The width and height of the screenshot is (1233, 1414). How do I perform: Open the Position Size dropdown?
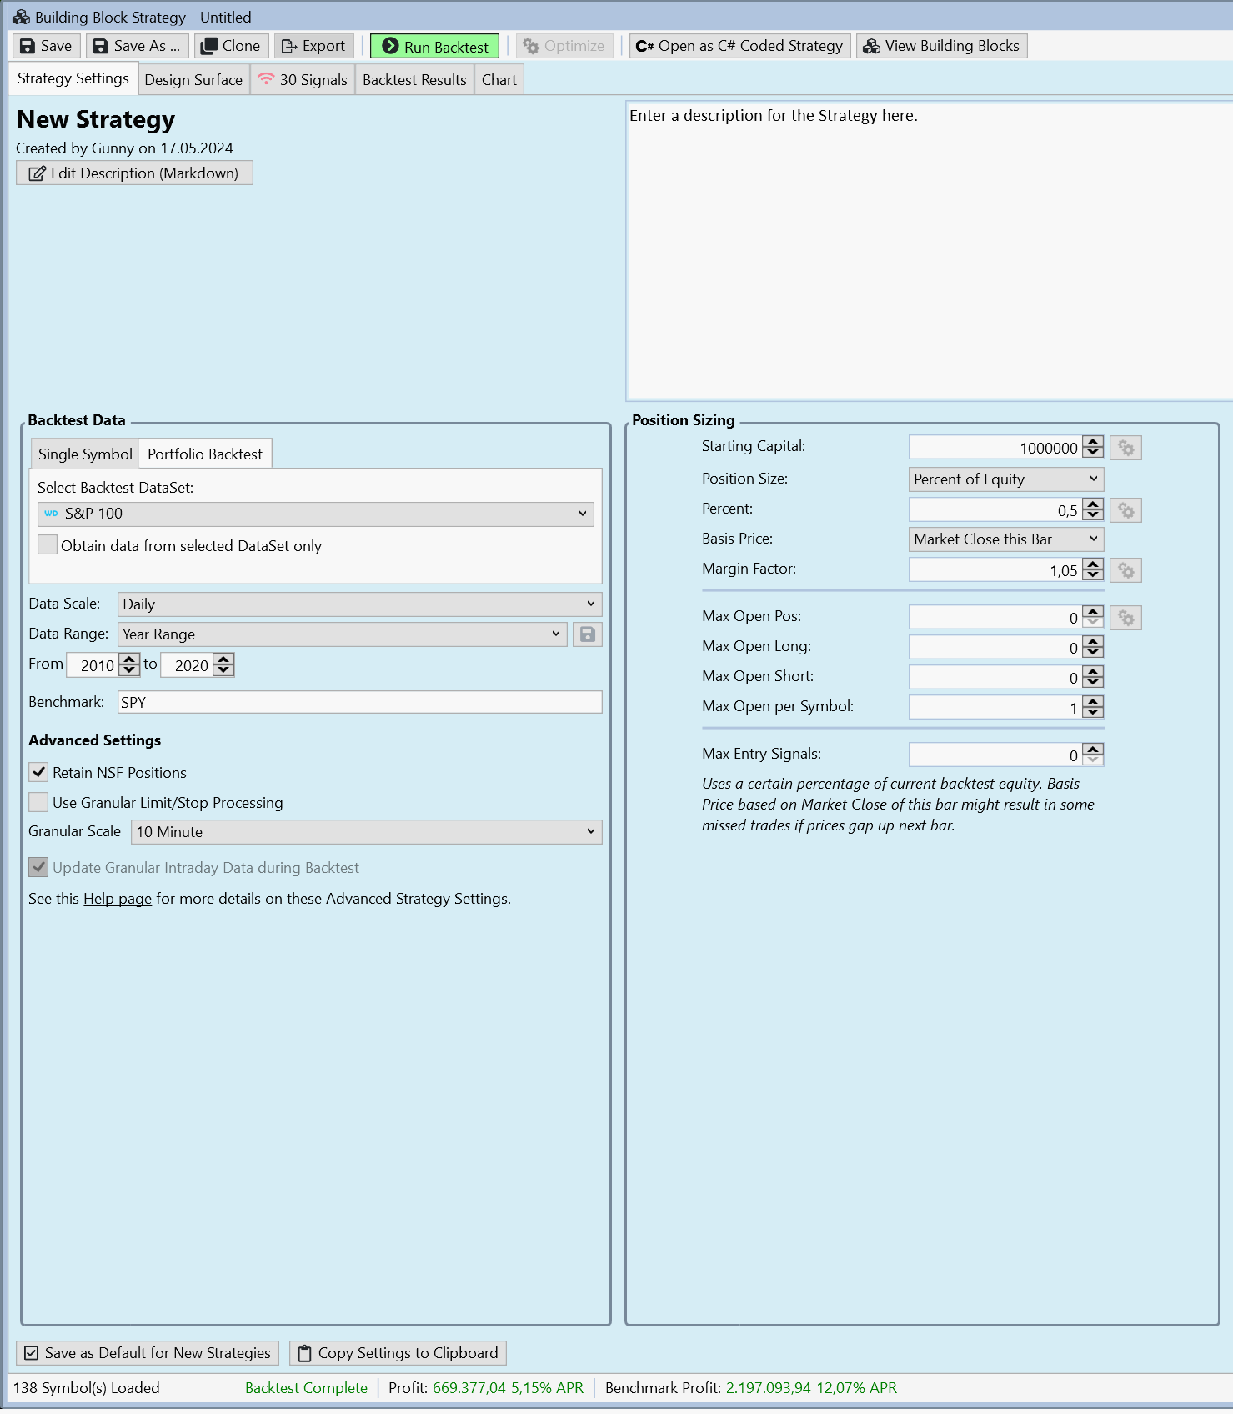tap(1006, 479)
